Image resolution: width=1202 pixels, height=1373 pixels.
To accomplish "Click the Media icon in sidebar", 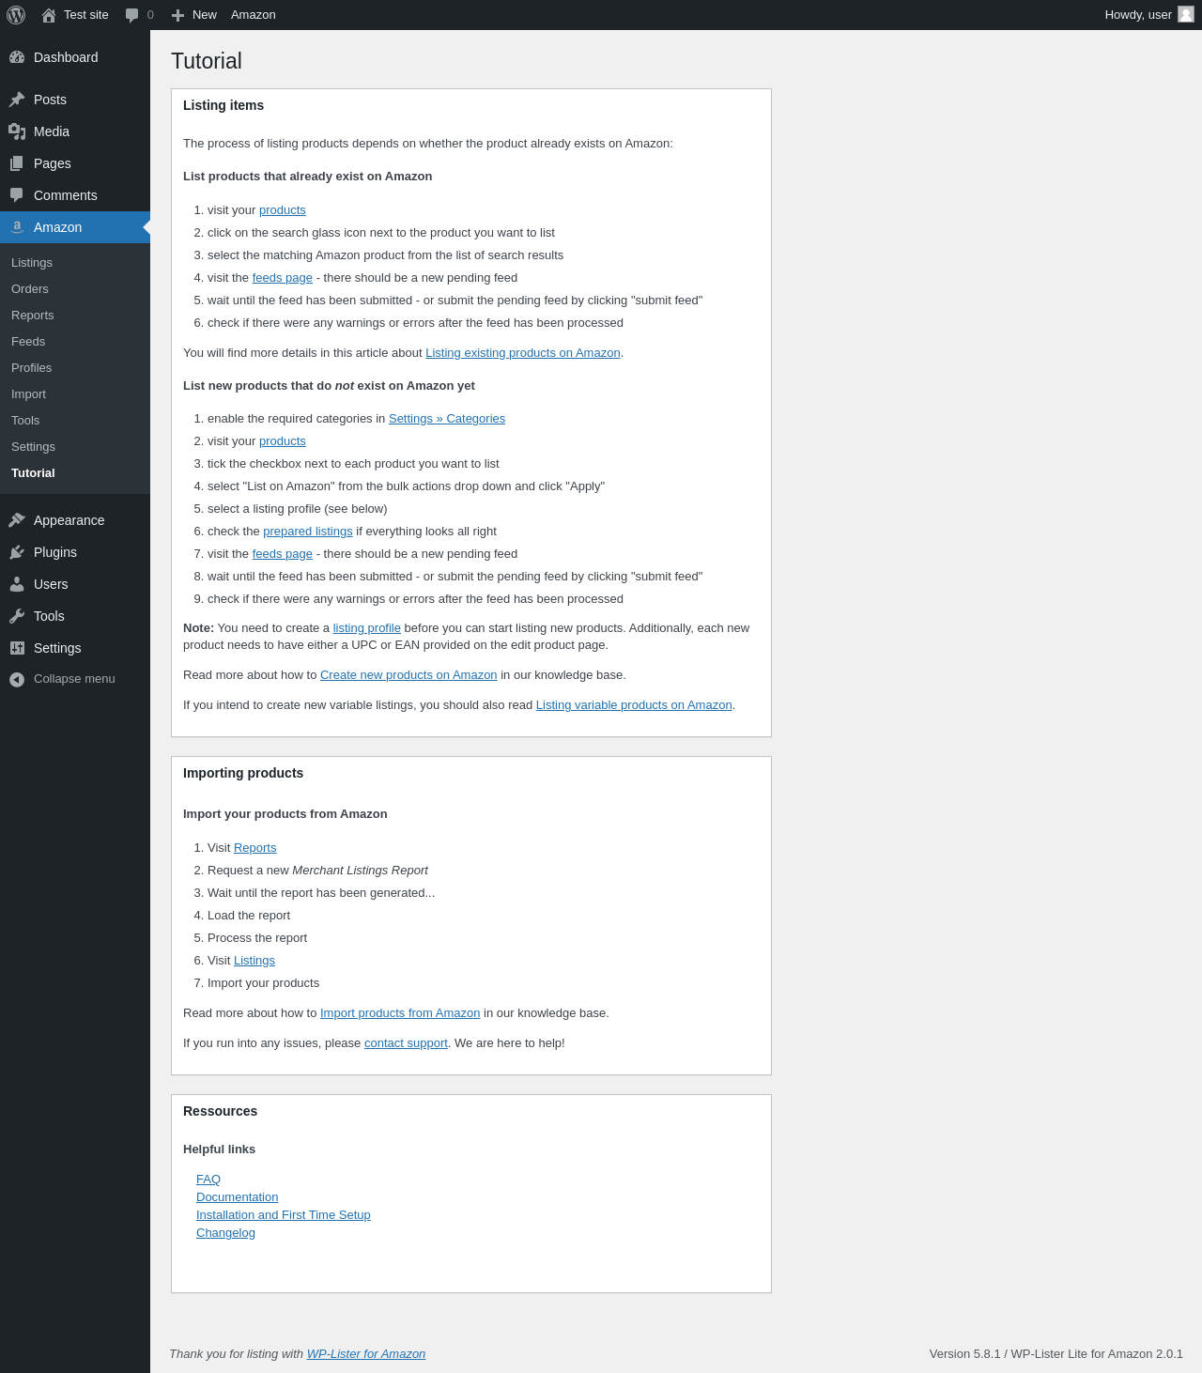I will (17, 131).
